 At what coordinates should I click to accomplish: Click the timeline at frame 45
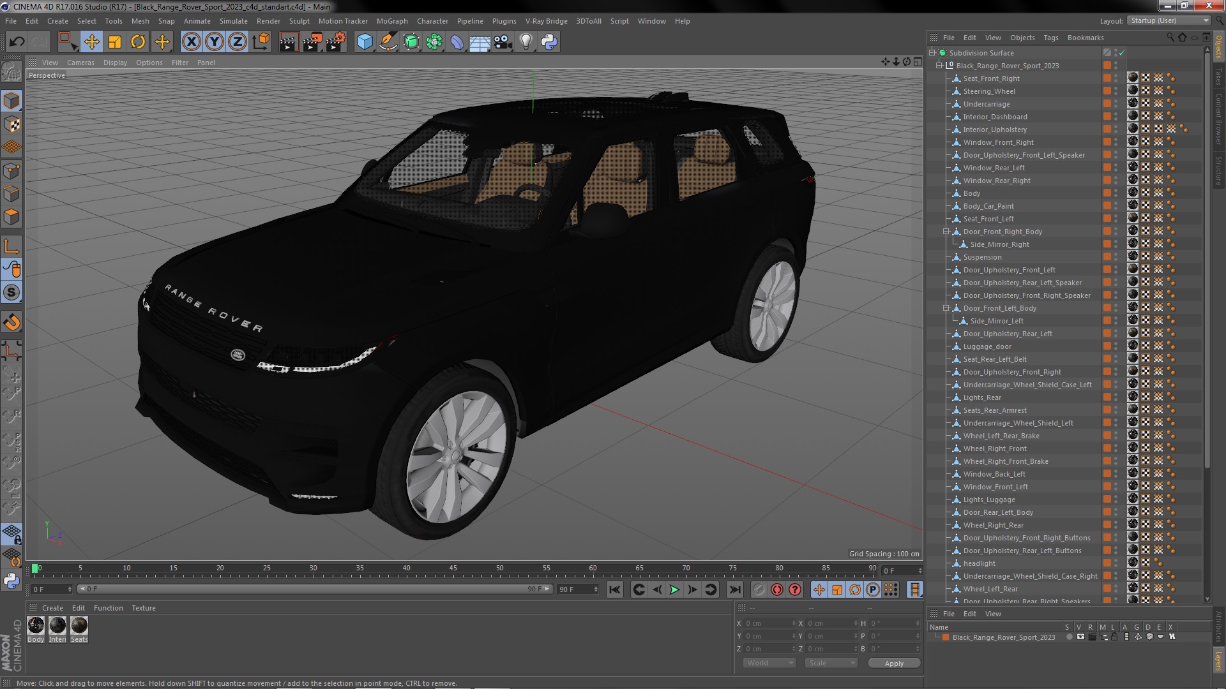[x=453, y=568]
